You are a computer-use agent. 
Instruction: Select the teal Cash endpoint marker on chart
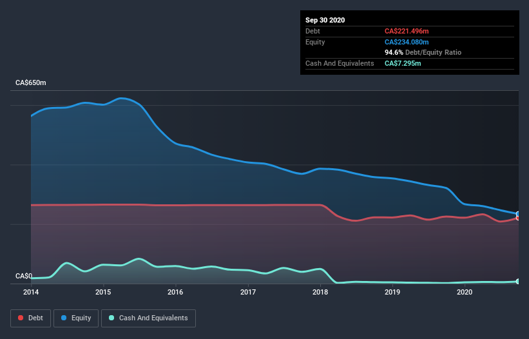tap(518, 282)
